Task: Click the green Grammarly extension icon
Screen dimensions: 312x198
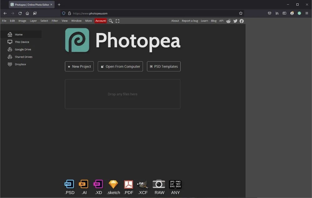Action: coord(299,13)
